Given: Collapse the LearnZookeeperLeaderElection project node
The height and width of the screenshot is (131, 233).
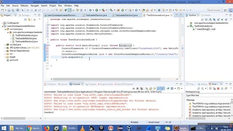Looking at the screenshot, I should click(3, 26).
